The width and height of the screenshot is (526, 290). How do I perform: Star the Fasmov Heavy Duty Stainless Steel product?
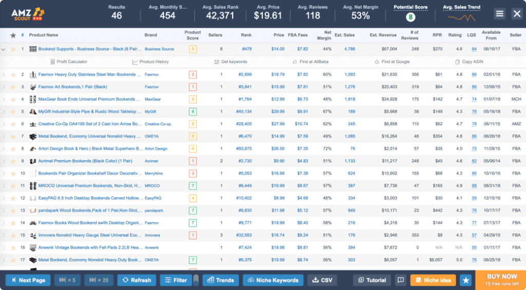point(13,75)
